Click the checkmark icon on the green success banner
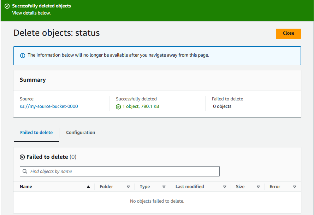This screenshot has height=215, width=314. point(7,6)
